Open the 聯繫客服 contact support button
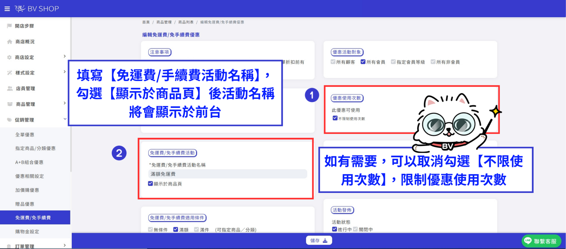566x249 pixels. pyautogui.click(x=542, y=241)
